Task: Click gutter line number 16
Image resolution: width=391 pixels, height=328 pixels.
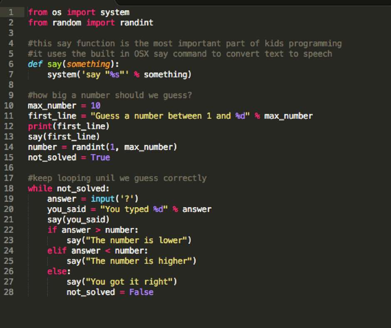Action: (x=9, y=167)
